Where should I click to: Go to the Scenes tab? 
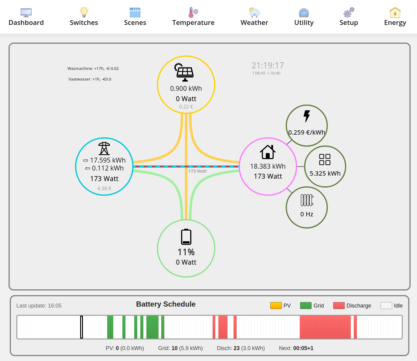135,17
